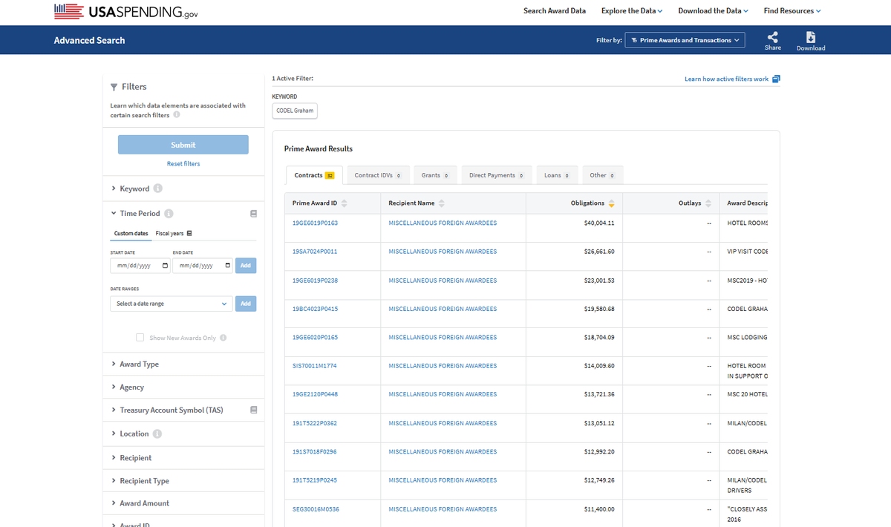Click the Share icon
The image size is (891, 527).
tap(773, 37)
